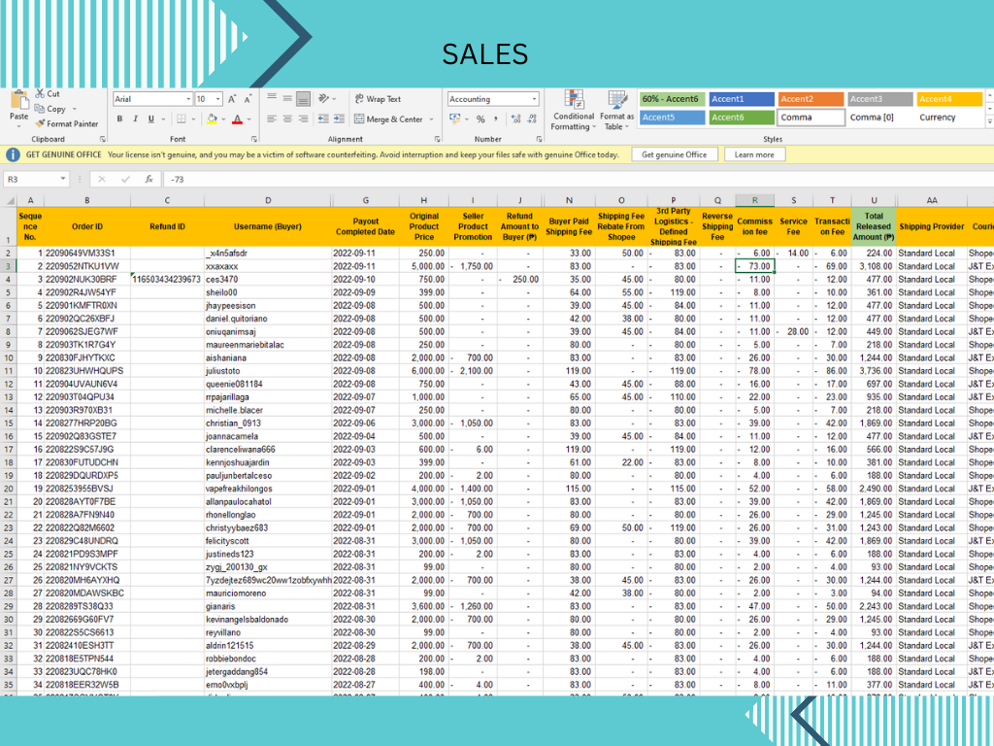Turn on Wrap Text
This screenshot has width=994, height=746.
click(378, 99)
